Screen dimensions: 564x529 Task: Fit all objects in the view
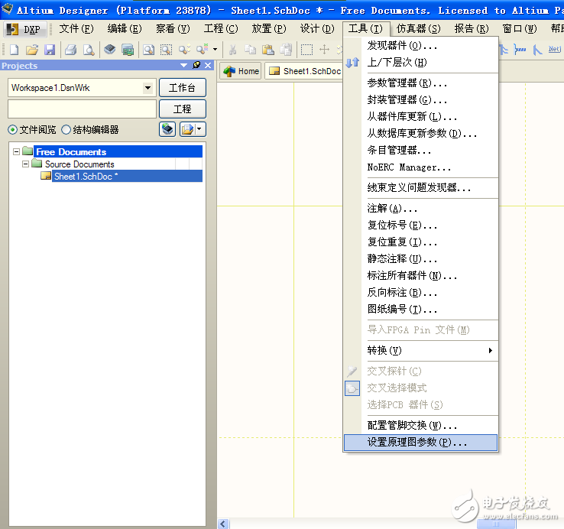148,49
